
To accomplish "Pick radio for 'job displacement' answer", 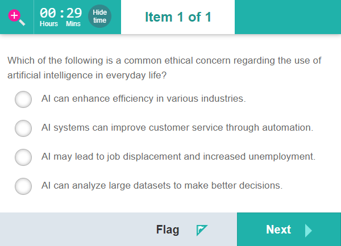I will point(23,157).
